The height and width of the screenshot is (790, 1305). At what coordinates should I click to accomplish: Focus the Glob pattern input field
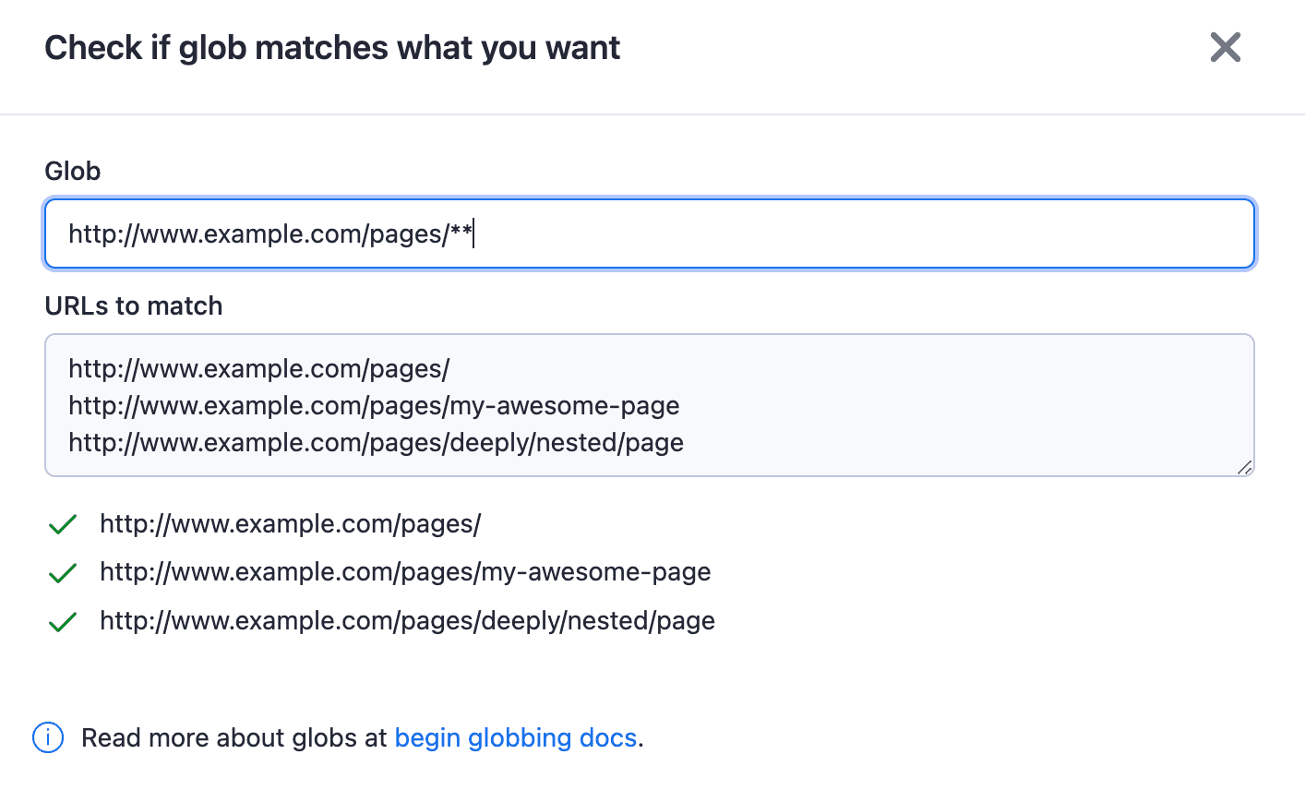(x=646, y=233)
